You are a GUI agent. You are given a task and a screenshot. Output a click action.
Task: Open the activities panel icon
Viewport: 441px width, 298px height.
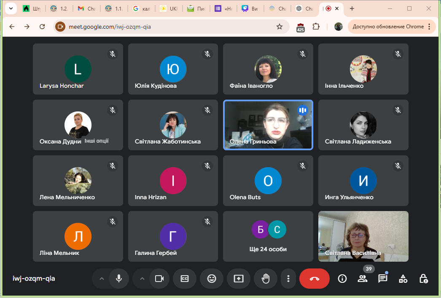point(403,279)
